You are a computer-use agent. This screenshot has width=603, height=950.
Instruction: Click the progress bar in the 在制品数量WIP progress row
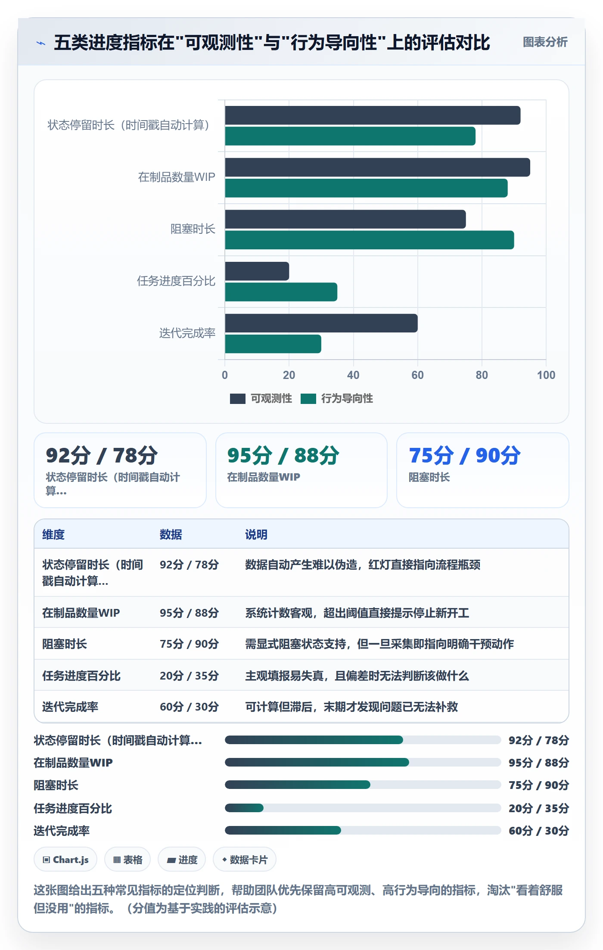point(363,762)
